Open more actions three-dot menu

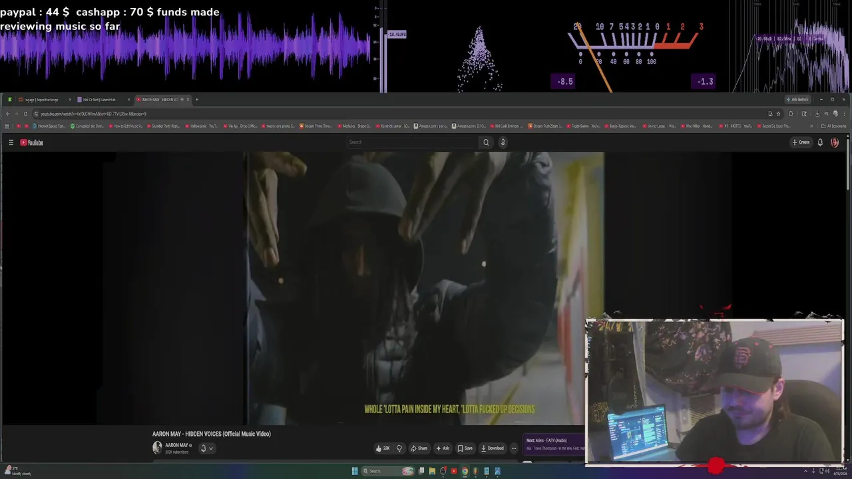click(514, 448)
